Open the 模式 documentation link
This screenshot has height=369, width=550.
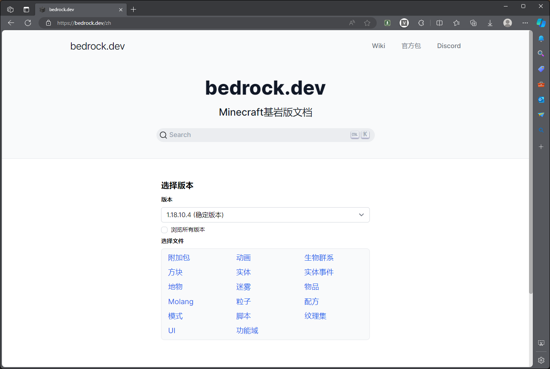tap(176, 316)
